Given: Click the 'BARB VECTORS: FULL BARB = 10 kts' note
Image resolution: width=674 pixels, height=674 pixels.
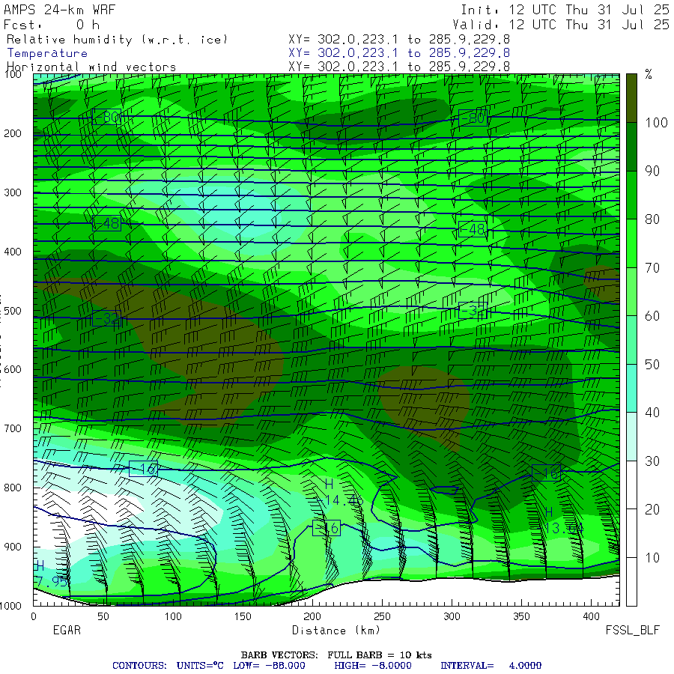Looking at the screenshot, I should (336, 655).
